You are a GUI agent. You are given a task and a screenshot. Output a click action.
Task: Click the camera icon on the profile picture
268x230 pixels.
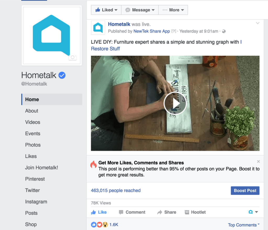[73, 57]
